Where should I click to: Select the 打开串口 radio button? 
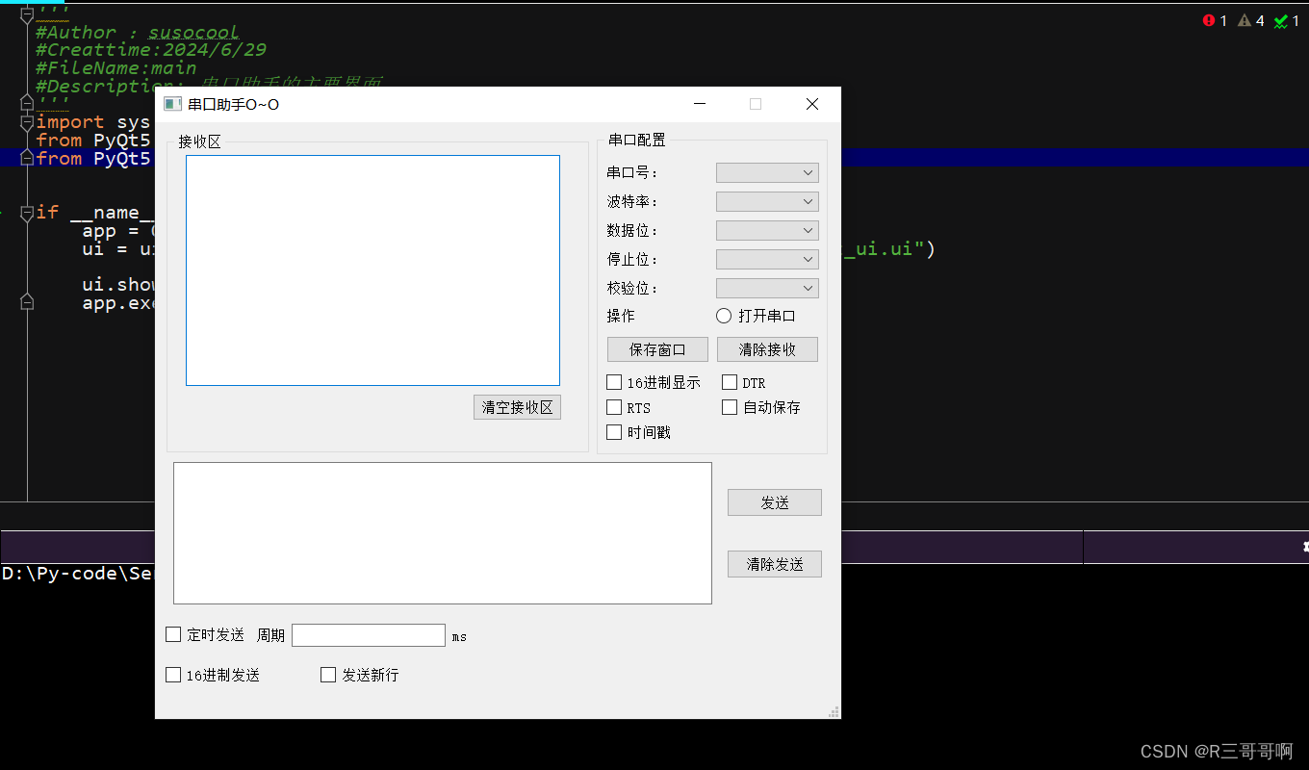click(724, 316)
